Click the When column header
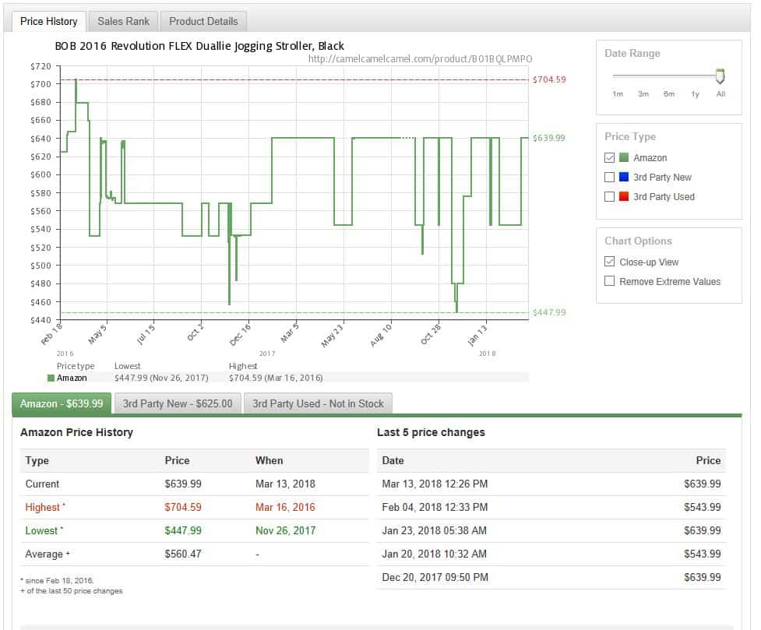 (270, 460)
